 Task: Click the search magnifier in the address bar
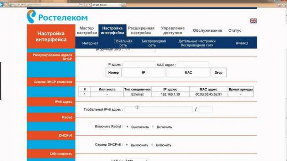click(79, 4)
